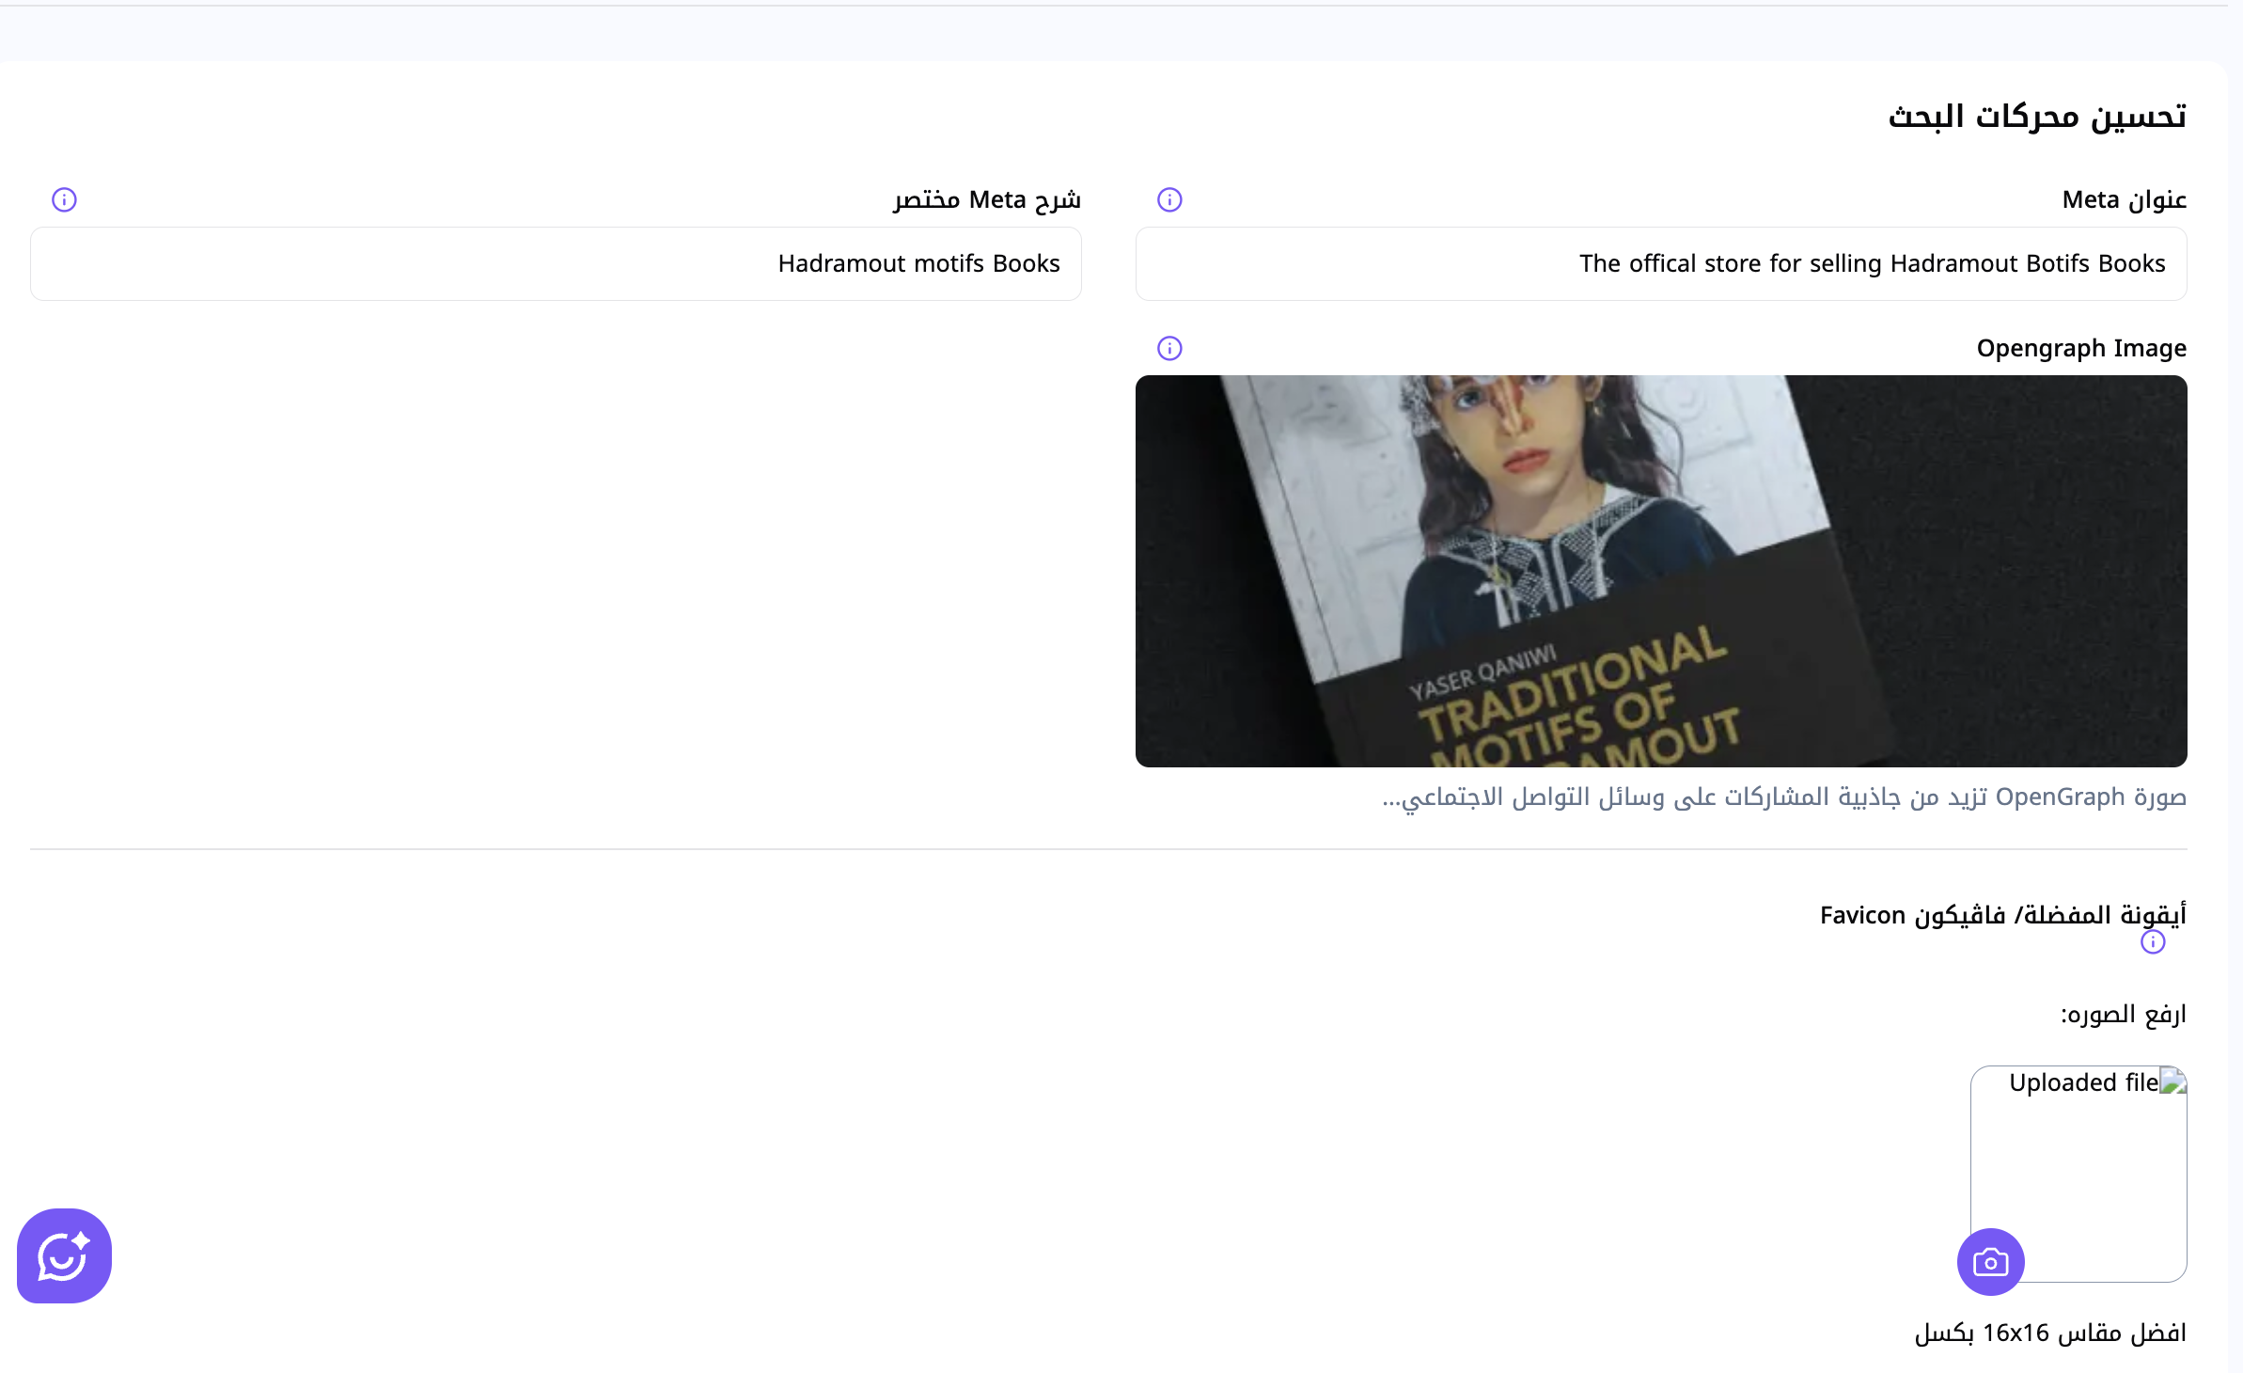Show info for Favicon أيقونة المفضلة
This screenshot has height=1373, width=2243.
pyautogui.click(x=2153, y=941)
